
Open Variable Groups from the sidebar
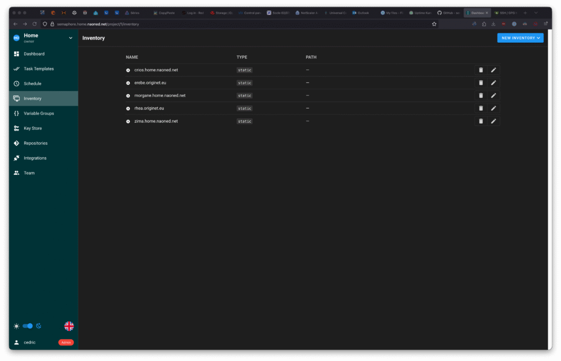tap(38, 113)
